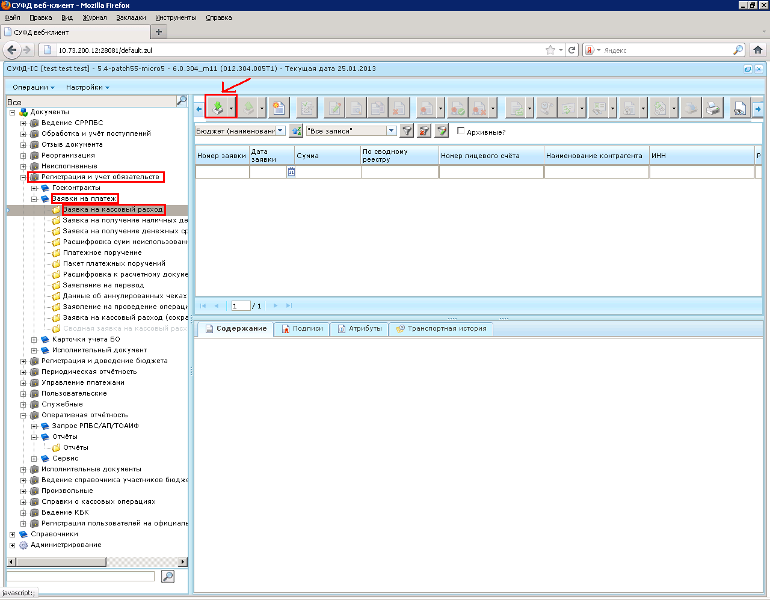Image resolution: width=770 pixels, height=600 pixels.
Task: Expand the Госконтракты tree node
Action: point(34,188)
